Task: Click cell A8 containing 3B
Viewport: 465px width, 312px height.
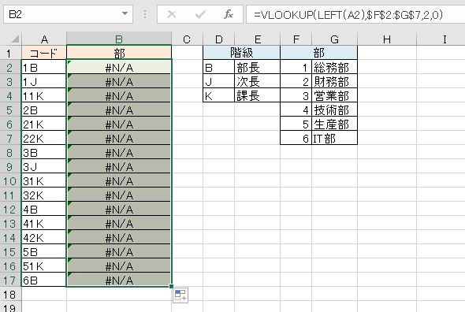Action: [44, 153]
